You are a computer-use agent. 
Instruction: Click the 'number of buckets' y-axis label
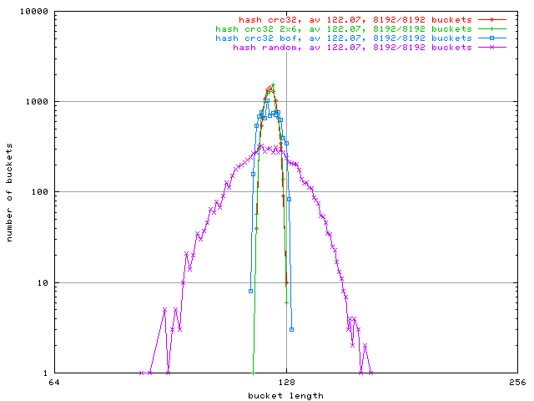click(9, 192)
